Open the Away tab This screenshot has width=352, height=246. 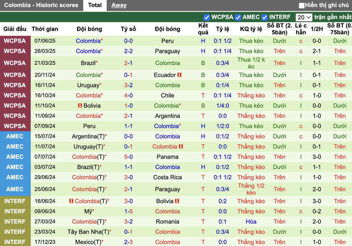[119, 5]
